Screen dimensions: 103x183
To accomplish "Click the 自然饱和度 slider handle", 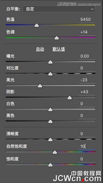I will click(x=55, y=152).
